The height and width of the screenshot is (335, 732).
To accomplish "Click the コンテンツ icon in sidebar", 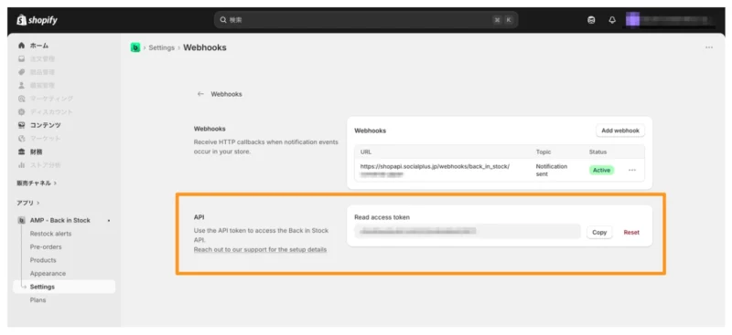I will tap(21, 125).
